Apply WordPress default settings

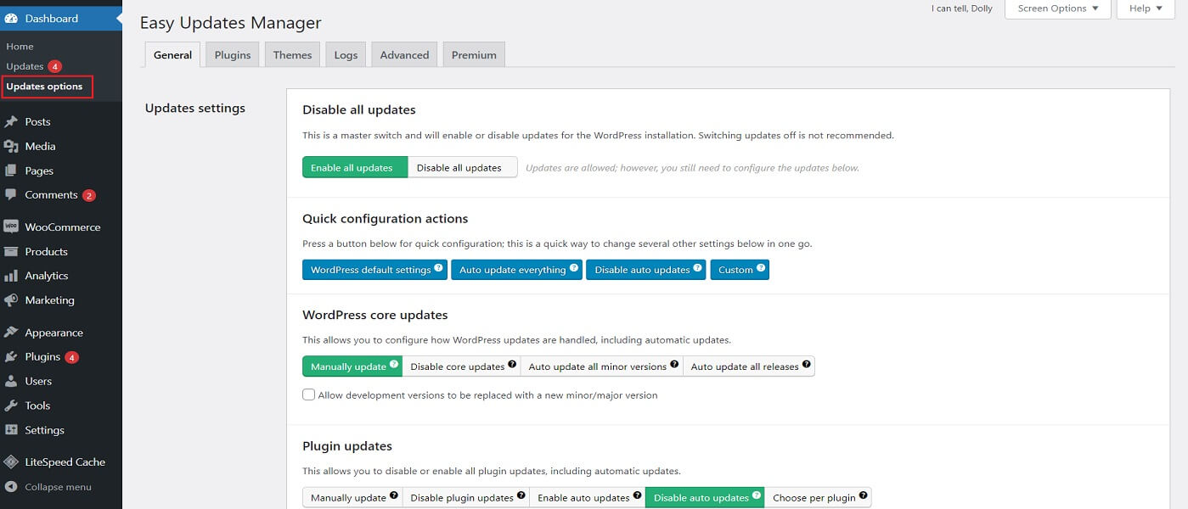(374, 270)
